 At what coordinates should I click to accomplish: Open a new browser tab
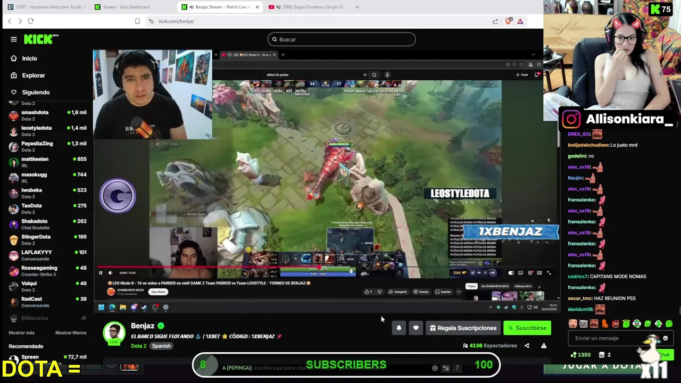[357, 7]
